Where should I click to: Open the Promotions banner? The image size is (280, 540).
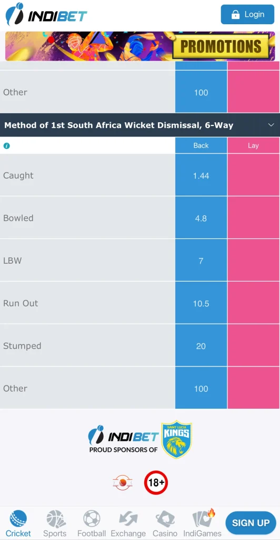140,46
